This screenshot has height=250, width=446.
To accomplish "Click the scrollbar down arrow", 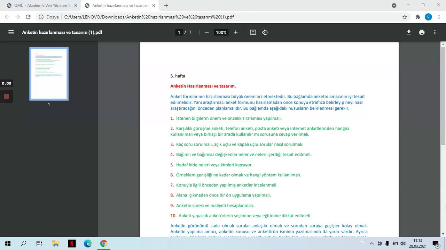I will pyautogui.click(x=443, y=234).
